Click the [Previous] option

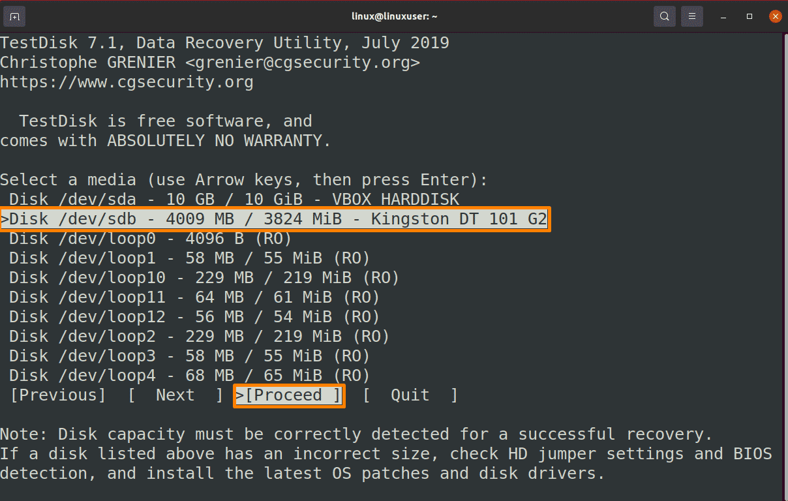point(58,395)
